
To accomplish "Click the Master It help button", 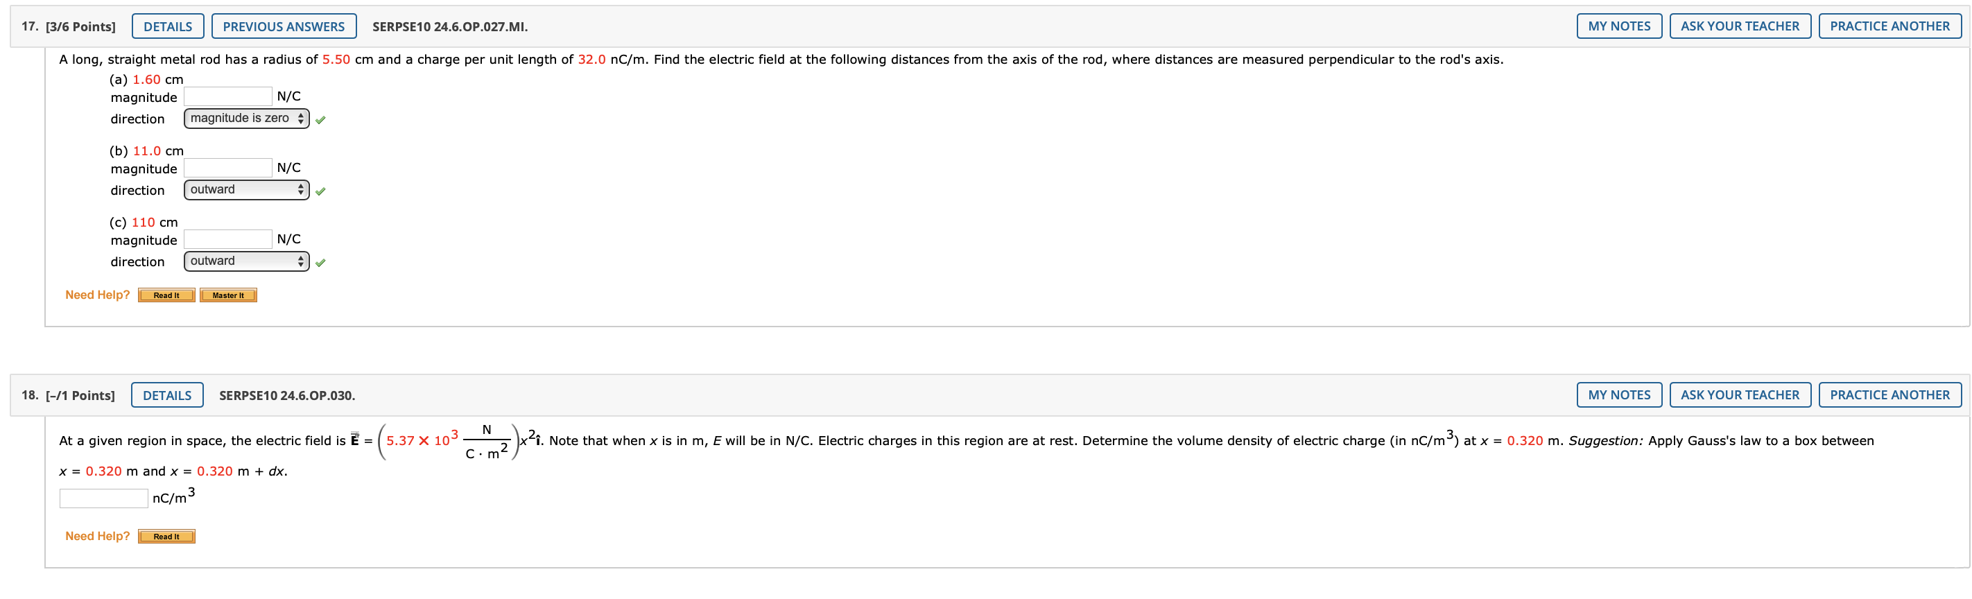I will [228, 295].
